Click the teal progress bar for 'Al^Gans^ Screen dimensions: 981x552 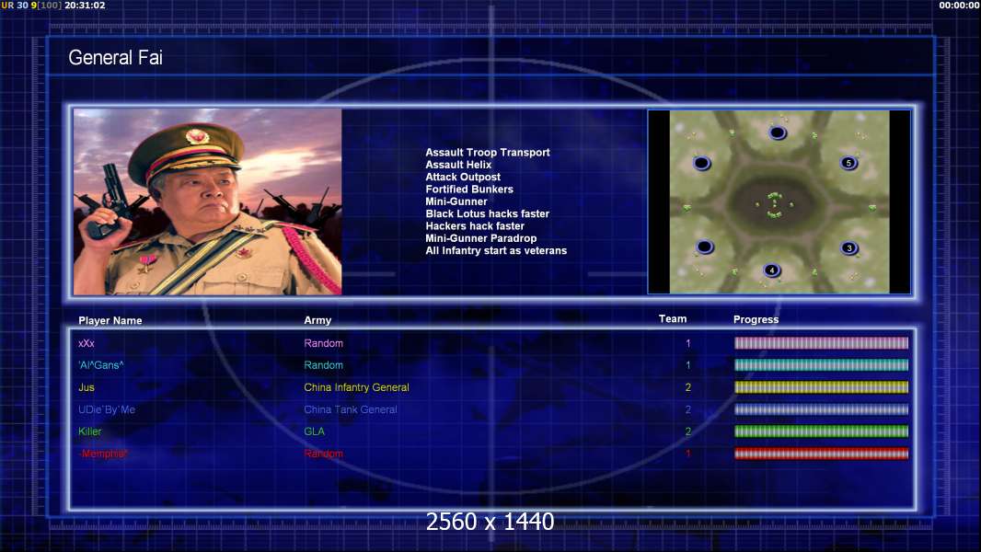[821, 365]
